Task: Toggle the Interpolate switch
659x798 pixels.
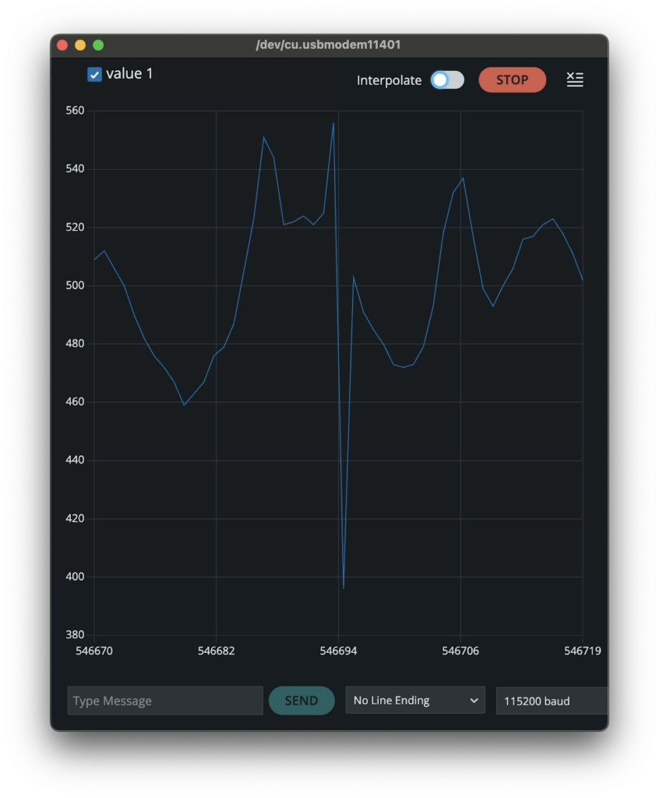Action: 447,80
